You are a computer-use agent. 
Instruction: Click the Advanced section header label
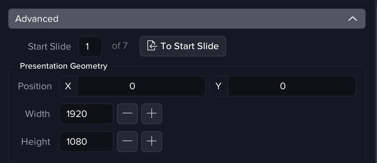[37, 19]
